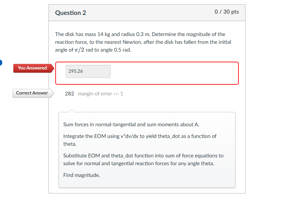Select the blue question status dot indicator
The image size is (283, 197).
pos(1,63)
